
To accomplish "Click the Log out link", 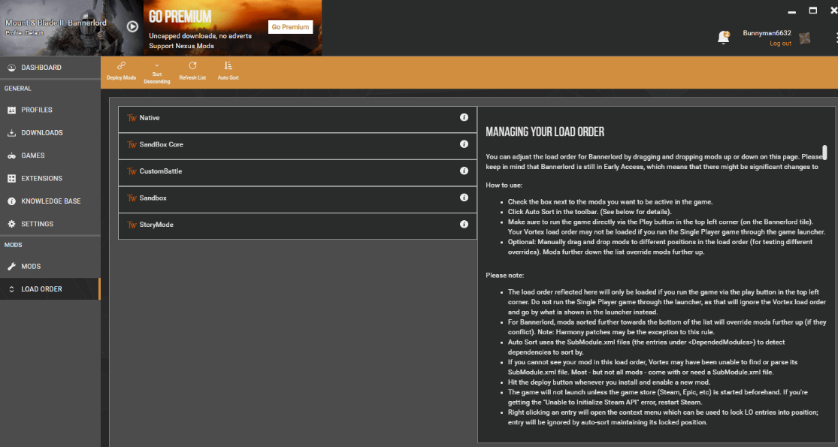I will (x=780, y=44).
